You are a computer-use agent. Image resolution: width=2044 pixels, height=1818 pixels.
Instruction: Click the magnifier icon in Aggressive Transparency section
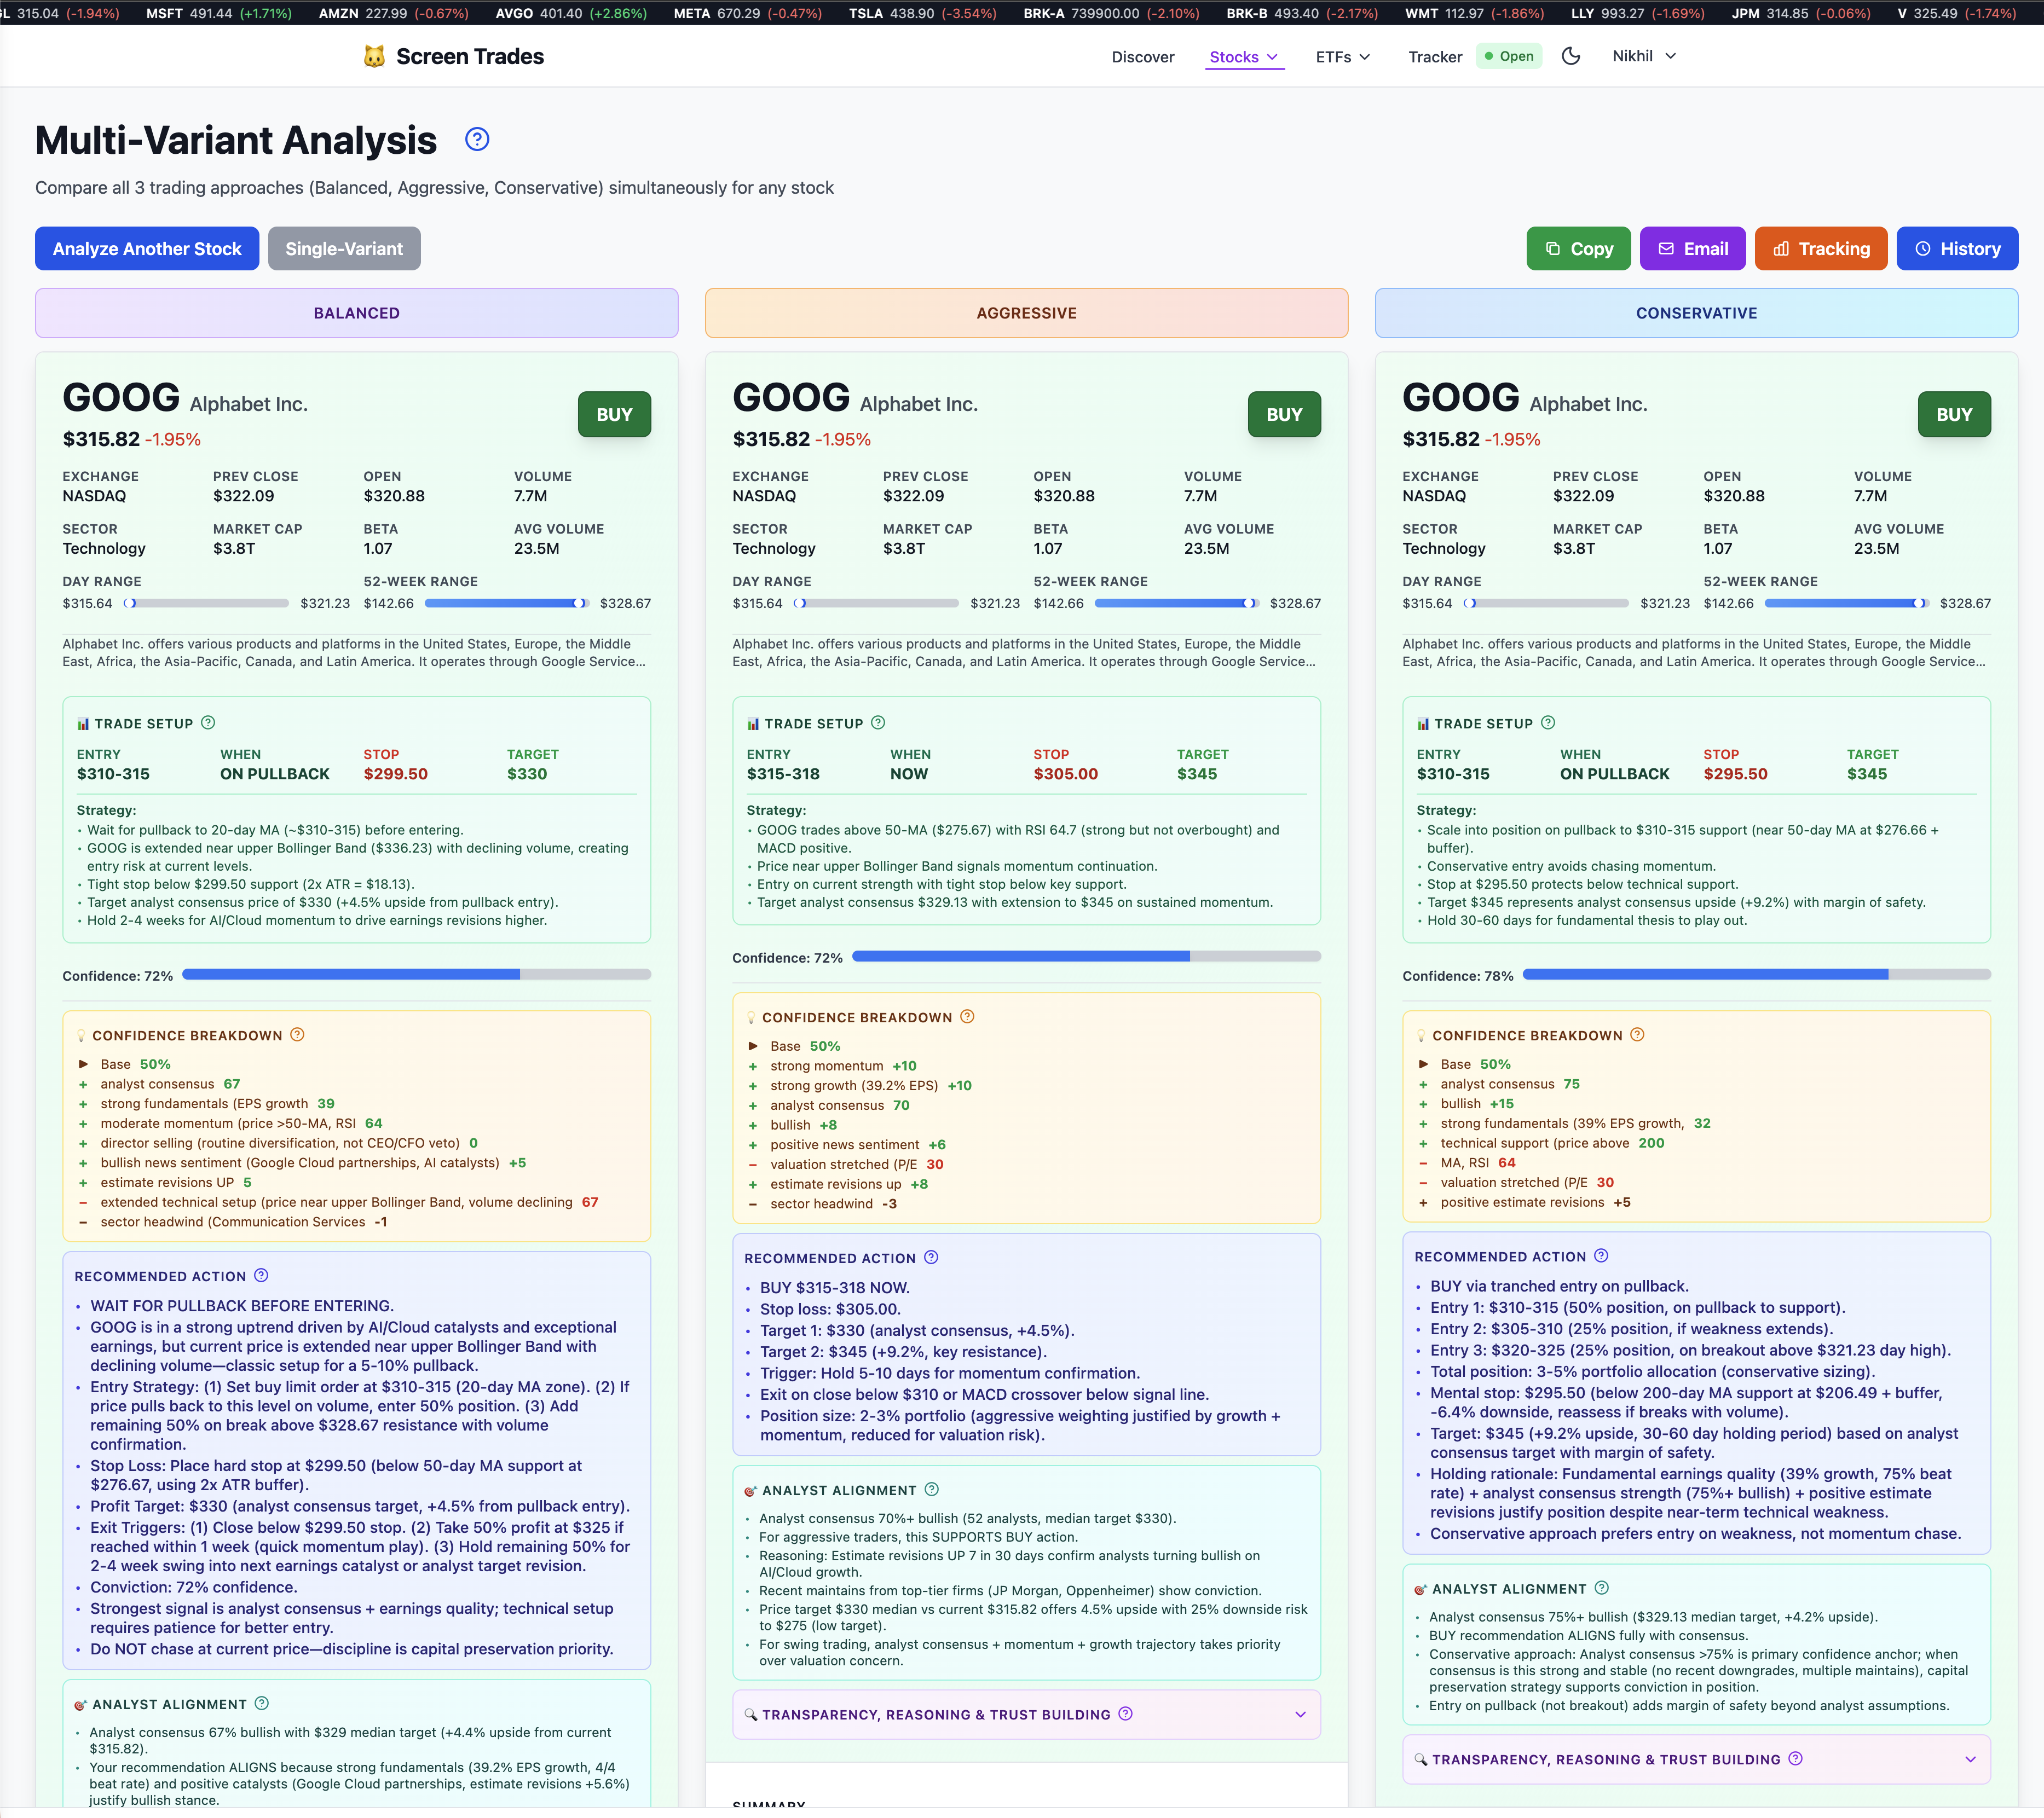(x=751, y=1715)
